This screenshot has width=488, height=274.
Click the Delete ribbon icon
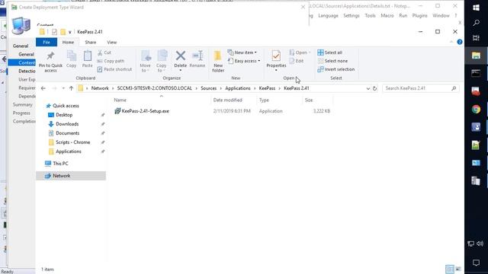click(181, 56)
